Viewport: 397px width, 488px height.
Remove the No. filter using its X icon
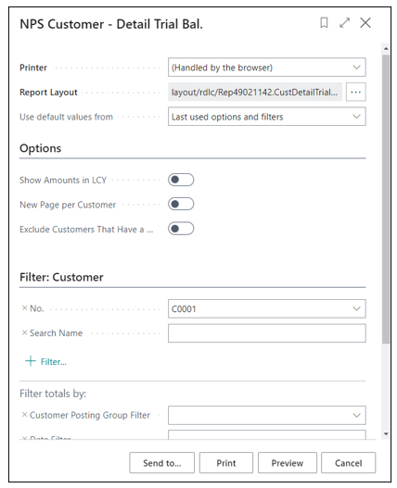coord(24,308)
